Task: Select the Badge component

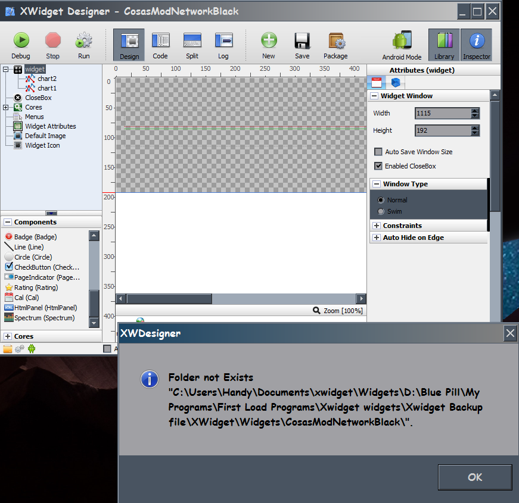Action: tap(31, 237)
